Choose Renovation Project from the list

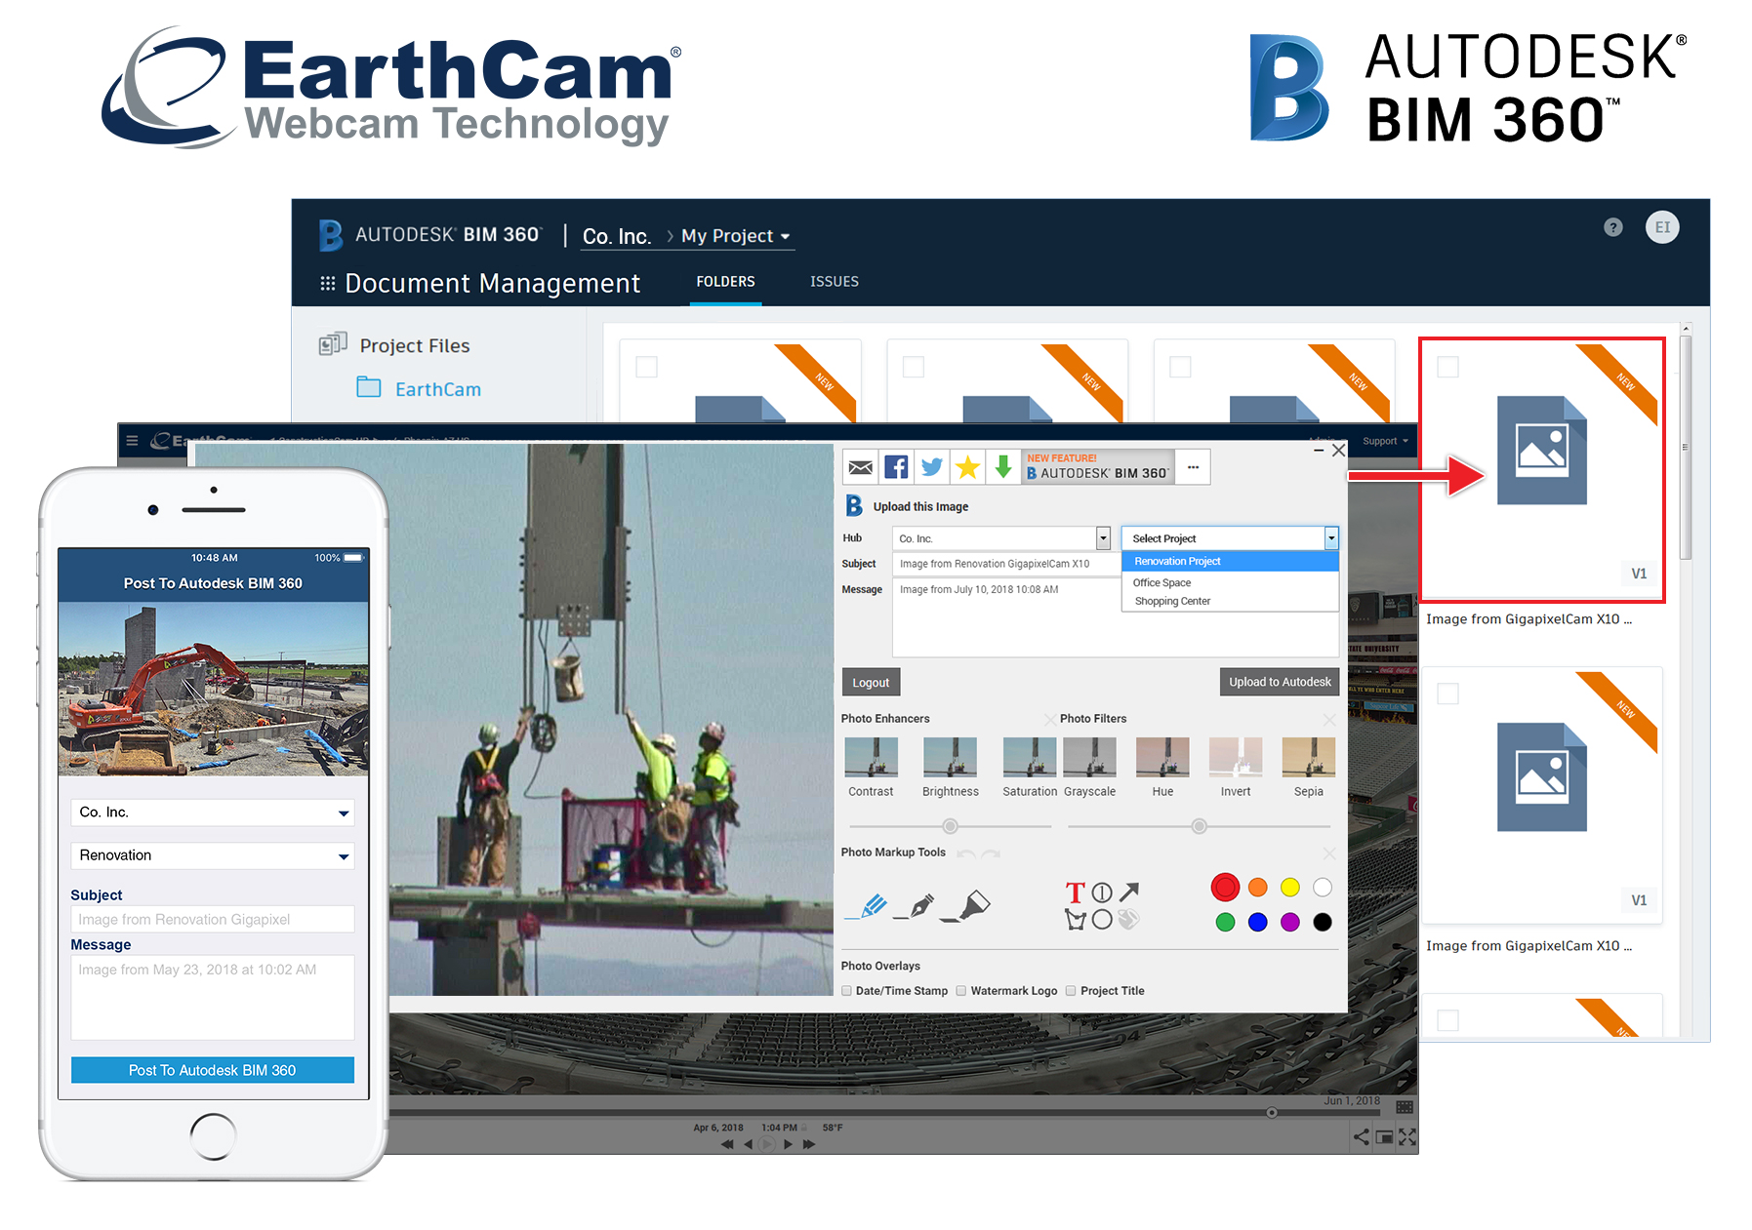coord(1230,561)
